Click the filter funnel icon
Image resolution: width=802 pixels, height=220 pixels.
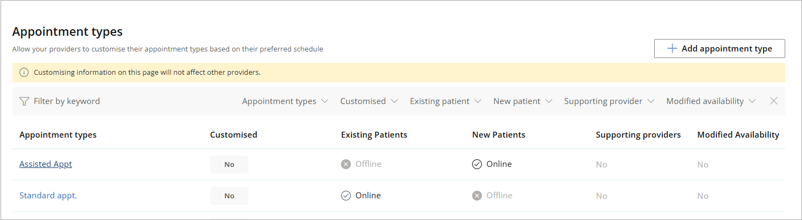pos(24,101)
